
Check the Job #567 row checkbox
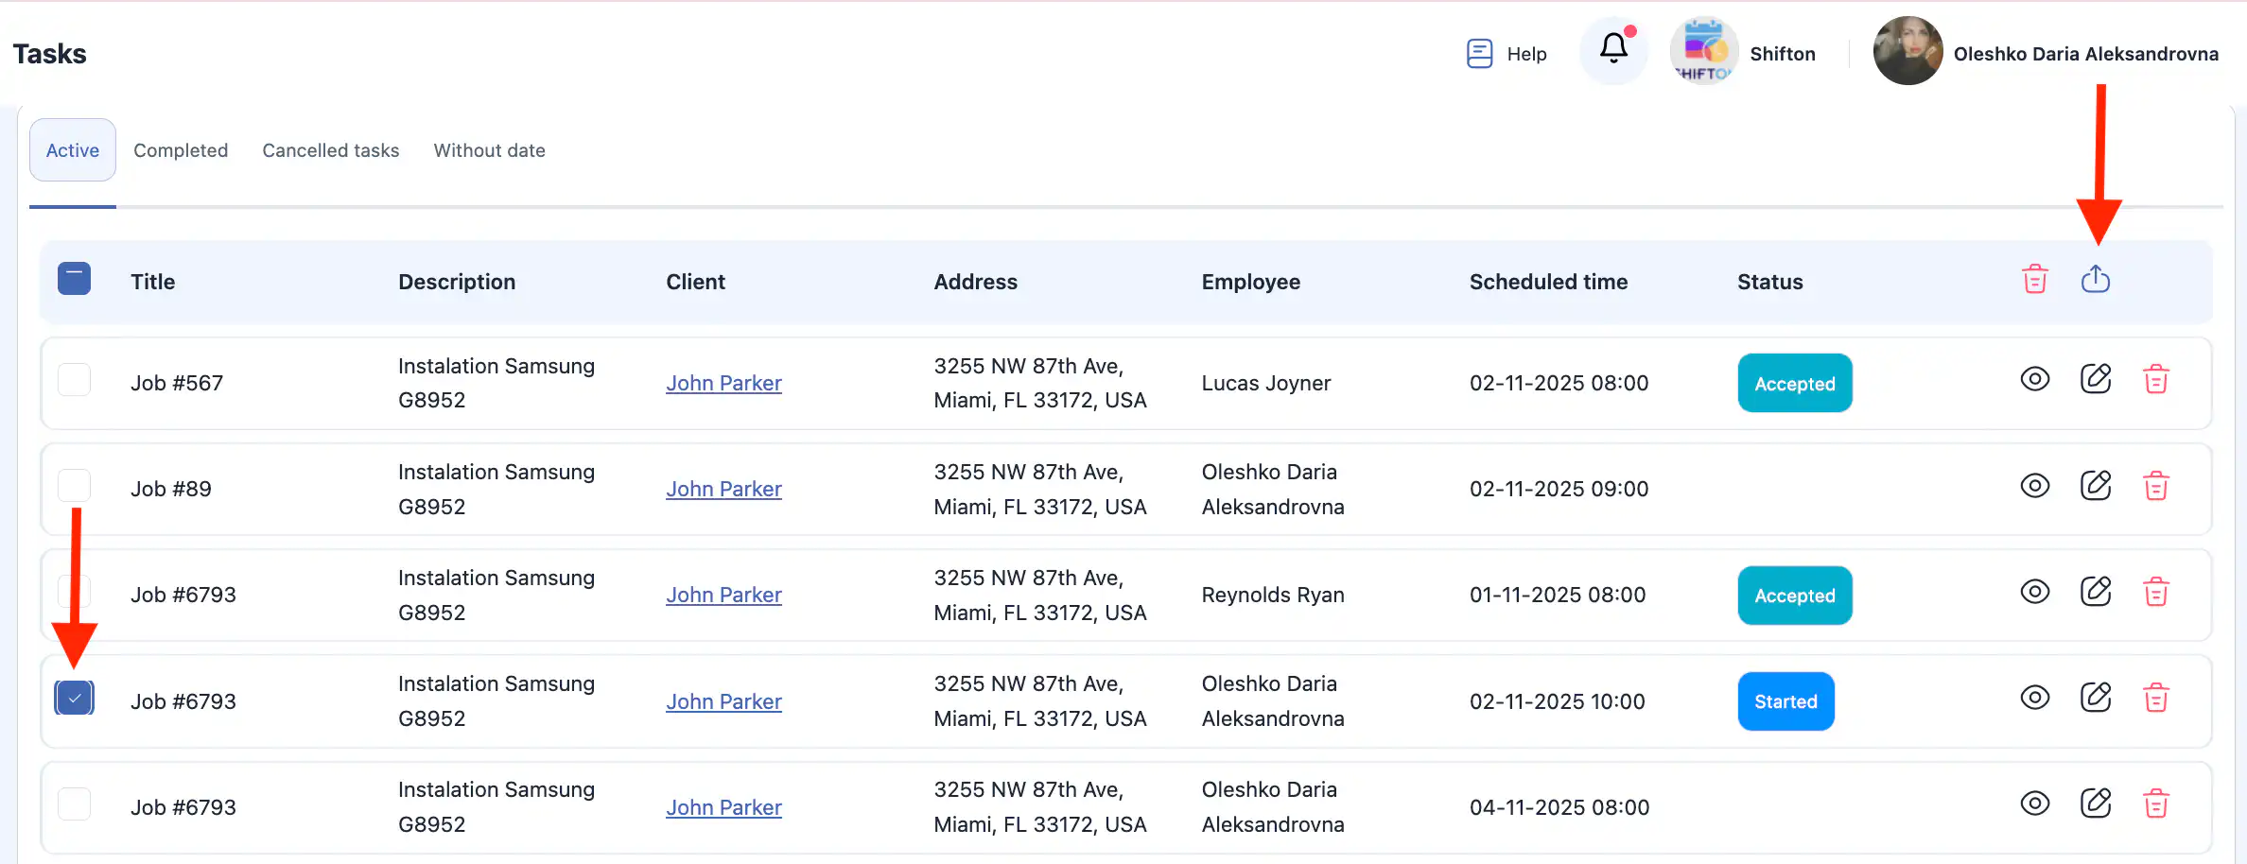pos(74,380)
